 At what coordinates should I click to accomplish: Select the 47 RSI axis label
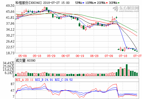click(13, 91)
